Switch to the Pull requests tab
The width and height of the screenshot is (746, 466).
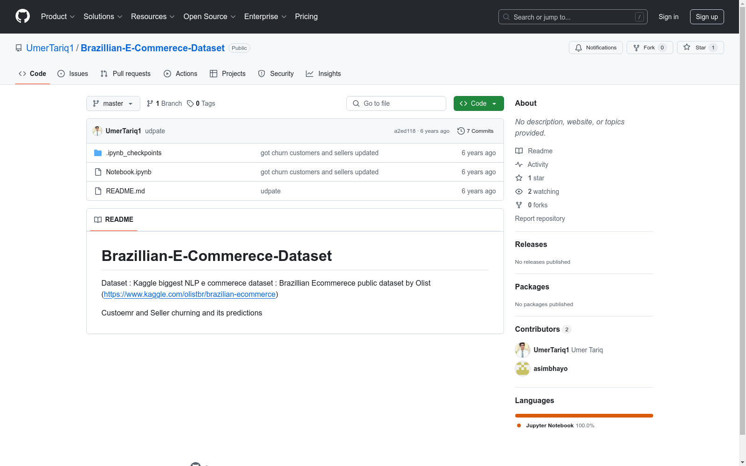125,74
